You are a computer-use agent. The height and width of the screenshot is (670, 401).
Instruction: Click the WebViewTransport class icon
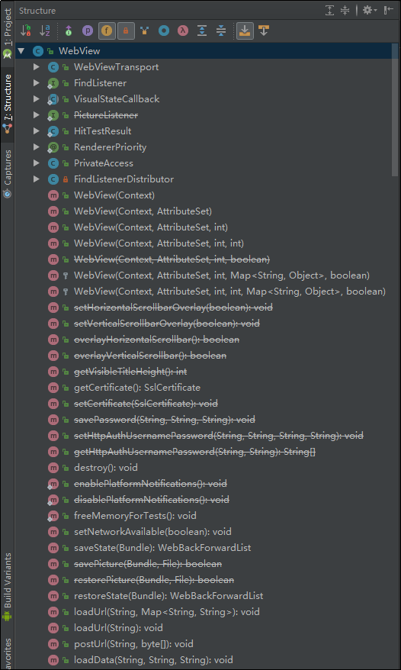(53, 67)
